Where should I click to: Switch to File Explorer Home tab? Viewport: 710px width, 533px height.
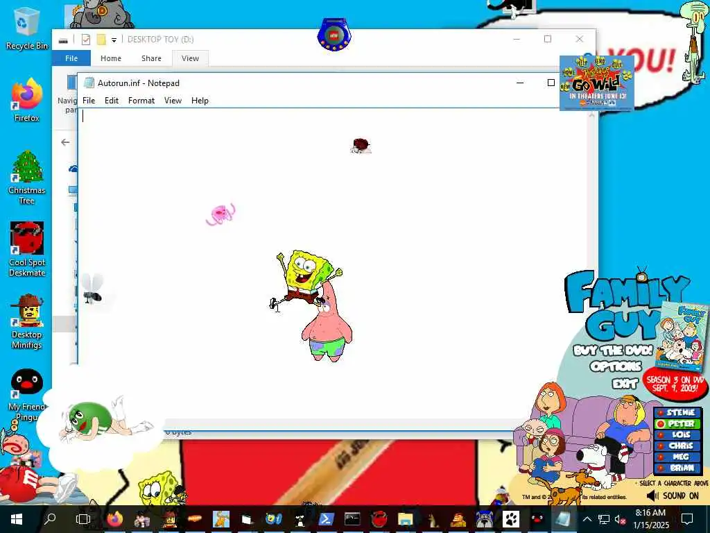111,58
